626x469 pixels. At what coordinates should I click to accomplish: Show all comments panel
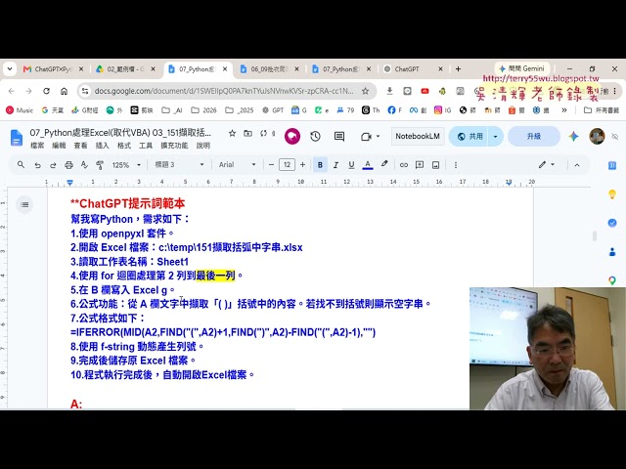click(339, 137)
